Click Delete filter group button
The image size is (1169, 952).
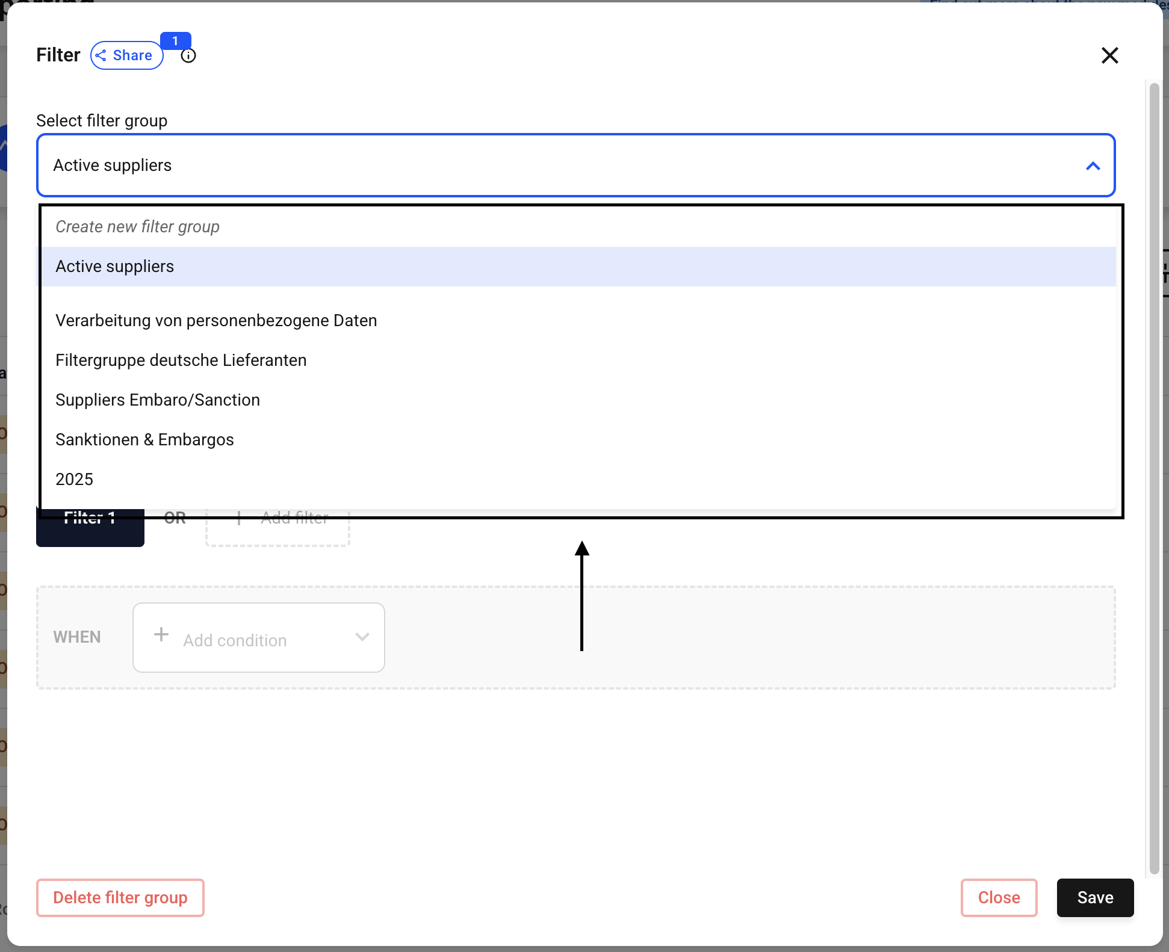120,898
